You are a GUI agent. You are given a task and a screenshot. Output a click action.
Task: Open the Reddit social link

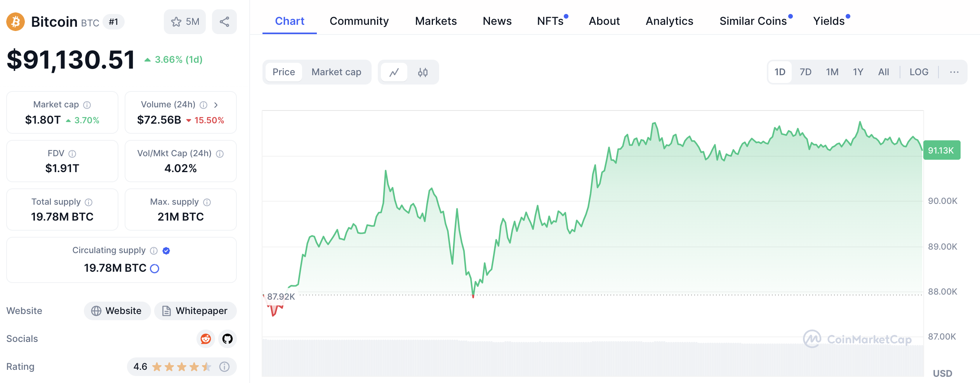pos(206,339)
